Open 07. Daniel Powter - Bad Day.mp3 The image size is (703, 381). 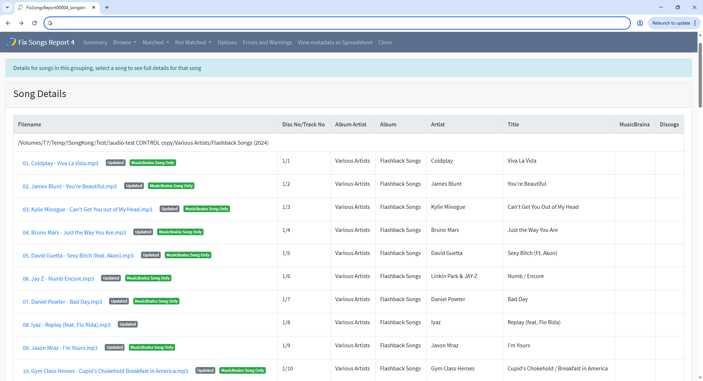[62, 302]
